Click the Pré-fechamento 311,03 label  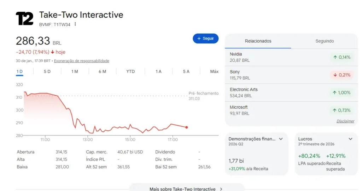[x=203, y=96]
